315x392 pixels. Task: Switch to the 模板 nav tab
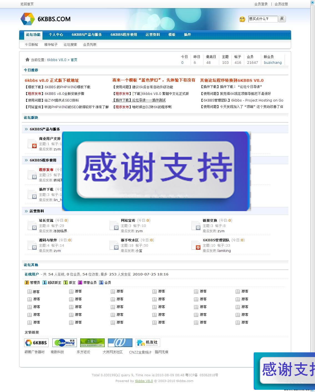(x=172, y=35)
